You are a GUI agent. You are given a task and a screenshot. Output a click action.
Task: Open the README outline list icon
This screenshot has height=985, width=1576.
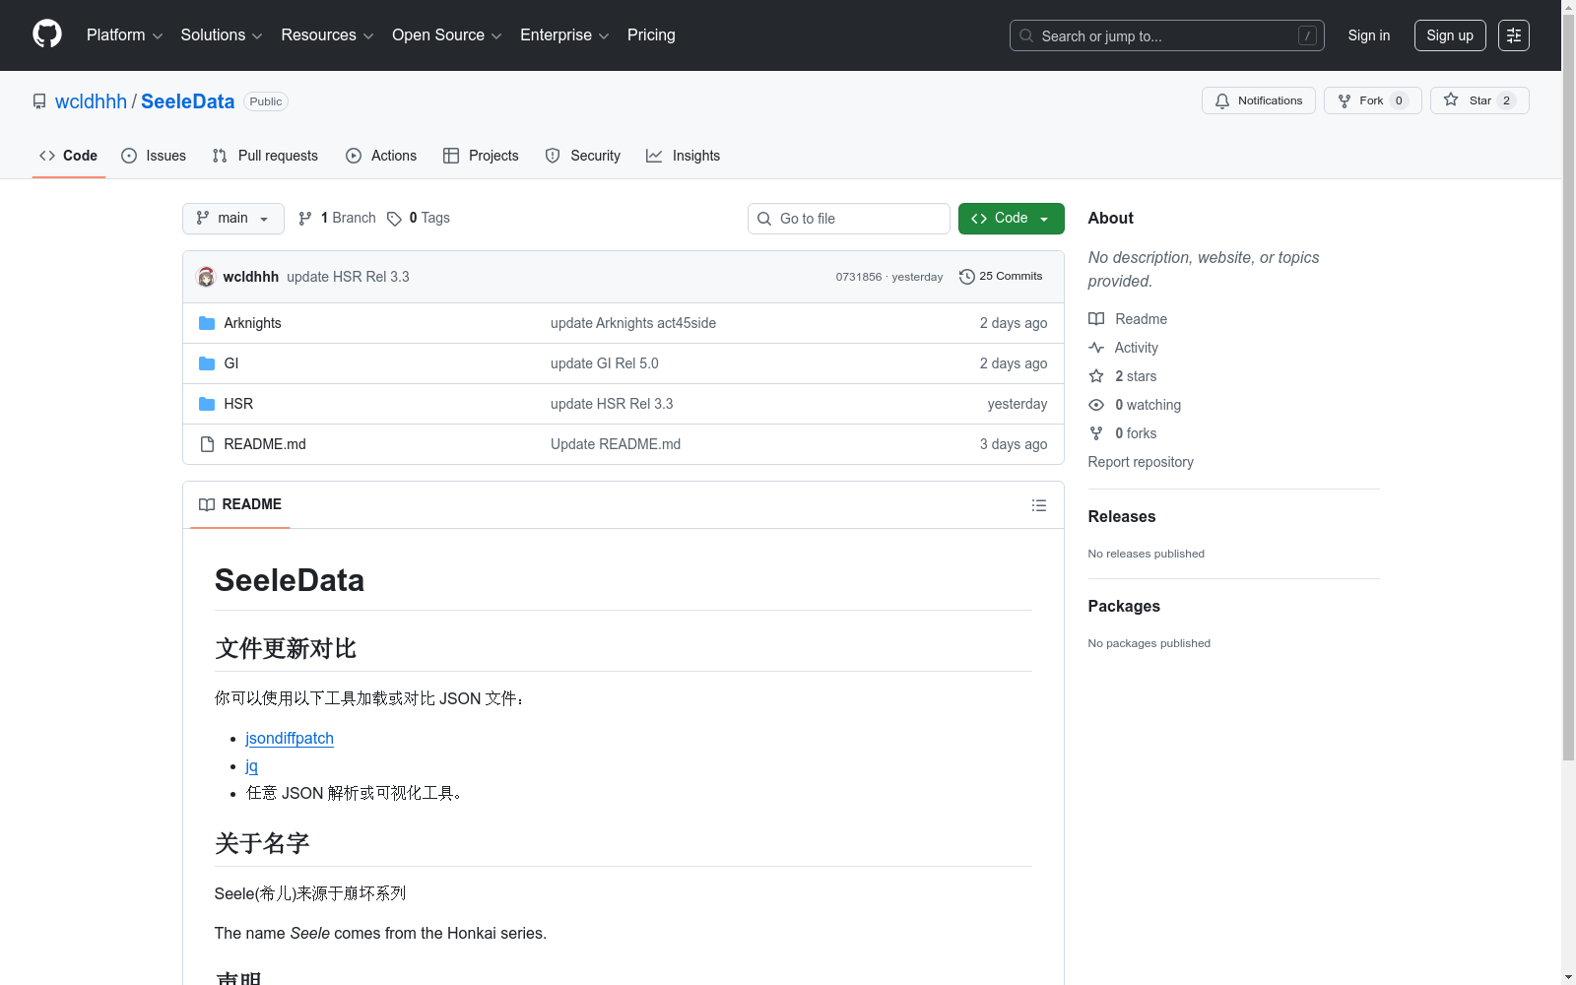[1039, 505]
